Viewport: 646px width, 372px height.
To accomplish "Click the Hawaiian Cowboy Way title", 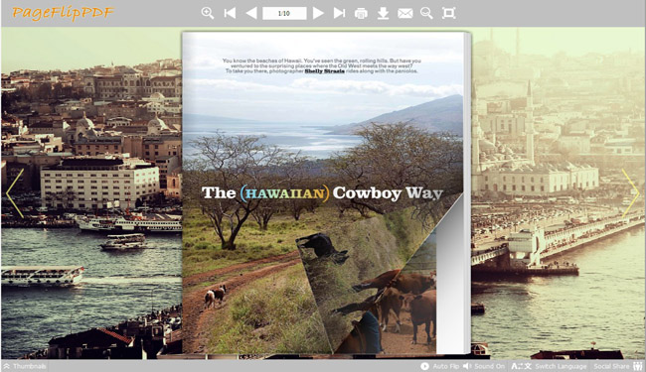I will coord(322,192).
